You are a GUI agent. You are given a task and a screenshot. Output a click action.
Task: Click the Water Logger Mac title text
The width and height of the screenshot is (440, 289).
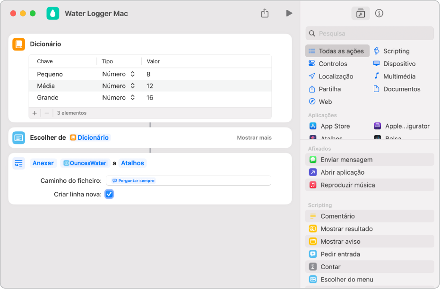click(96, 13)
